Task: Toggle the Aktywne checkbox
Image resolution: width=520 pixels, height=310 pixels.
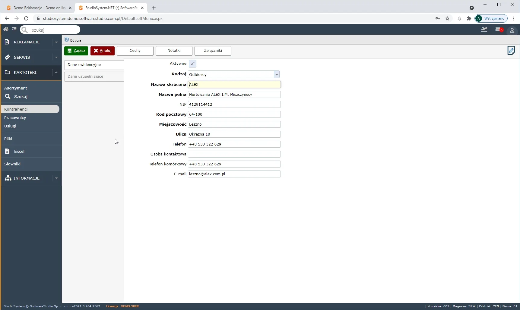Action: coord(192,64)
